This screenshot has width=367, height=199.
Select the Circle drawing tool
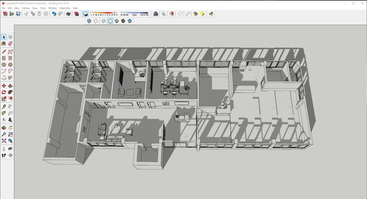4,65
